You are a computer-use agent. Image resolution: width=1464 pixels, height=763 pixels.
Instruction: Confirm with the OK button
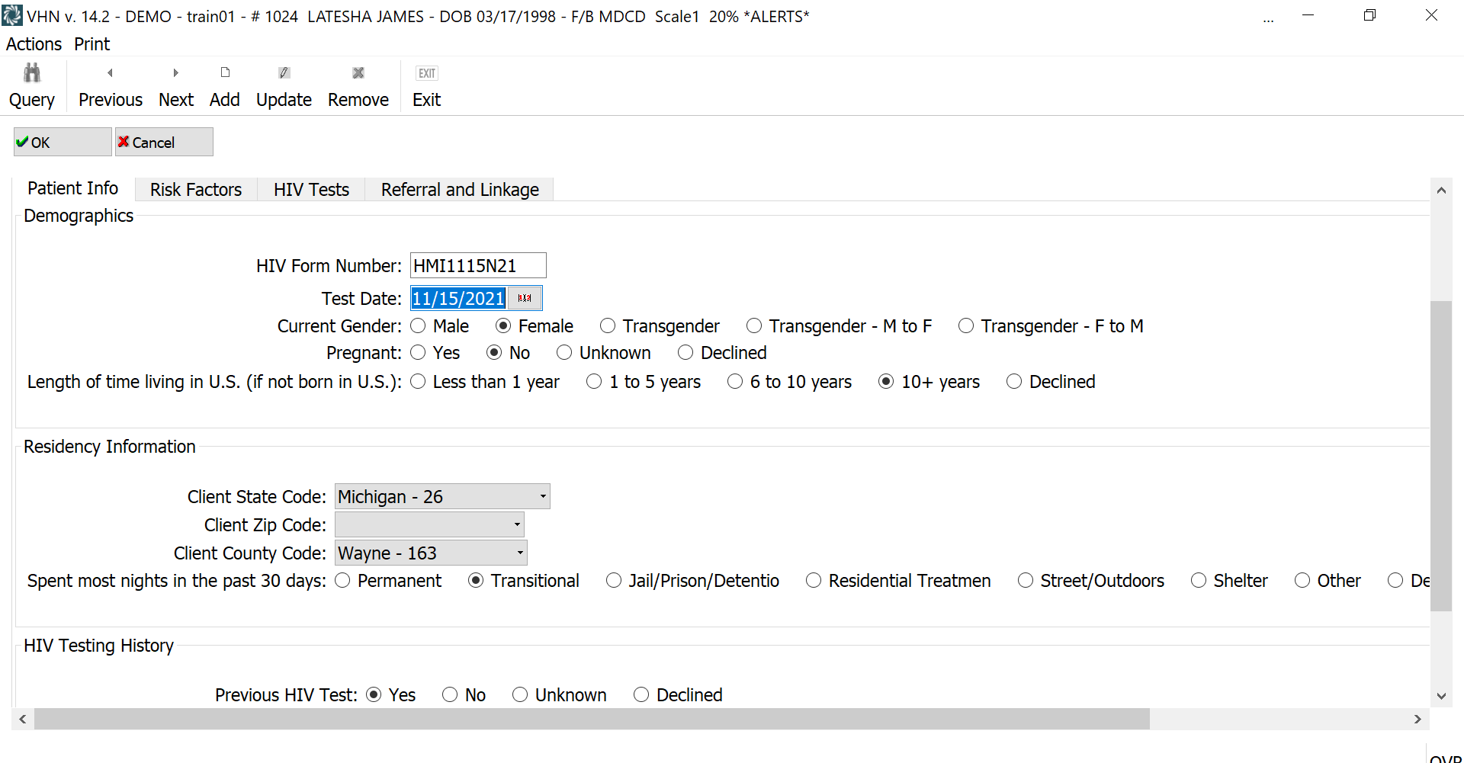tap(63, 143)
